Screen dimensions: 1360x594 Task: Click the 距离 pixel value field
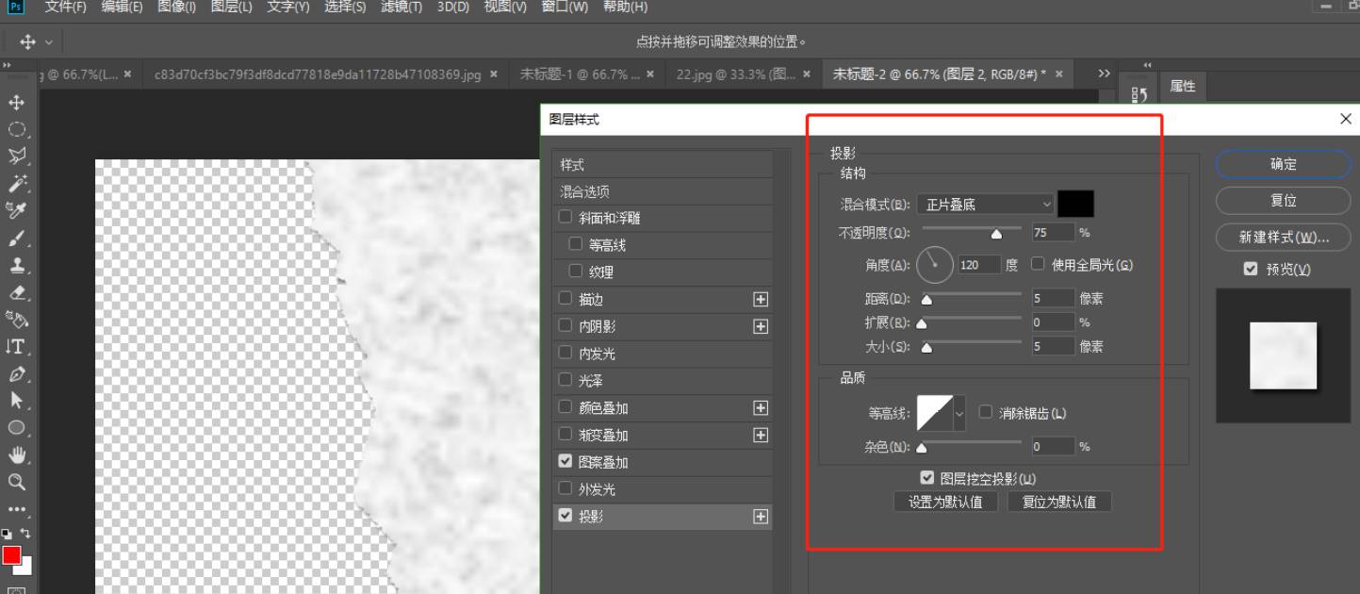point(1053,299)
